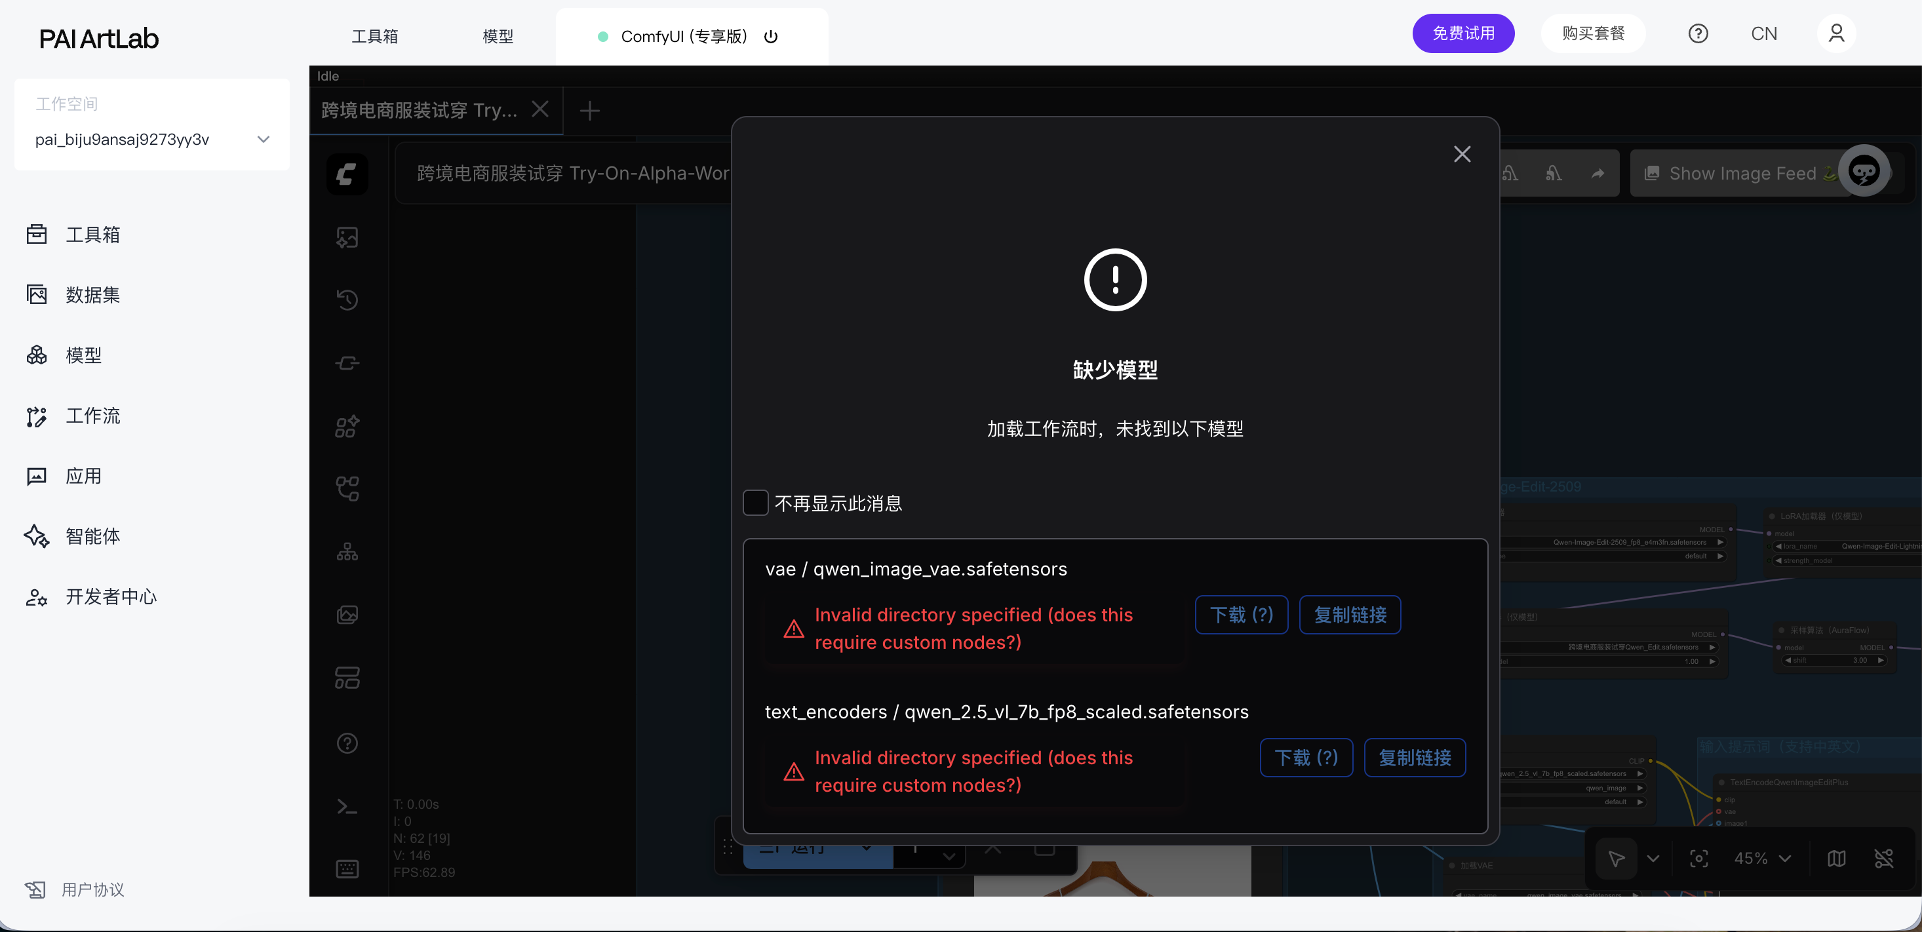Click vae / qwen_image_vae.safetensors text

916,570
